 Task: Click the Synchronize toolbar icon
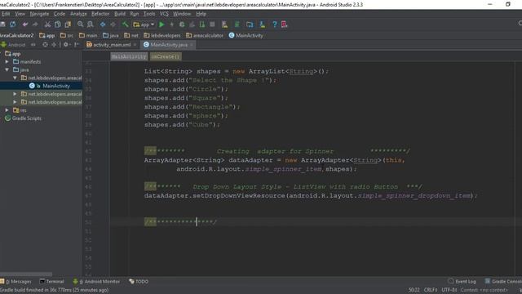[13, 24]
